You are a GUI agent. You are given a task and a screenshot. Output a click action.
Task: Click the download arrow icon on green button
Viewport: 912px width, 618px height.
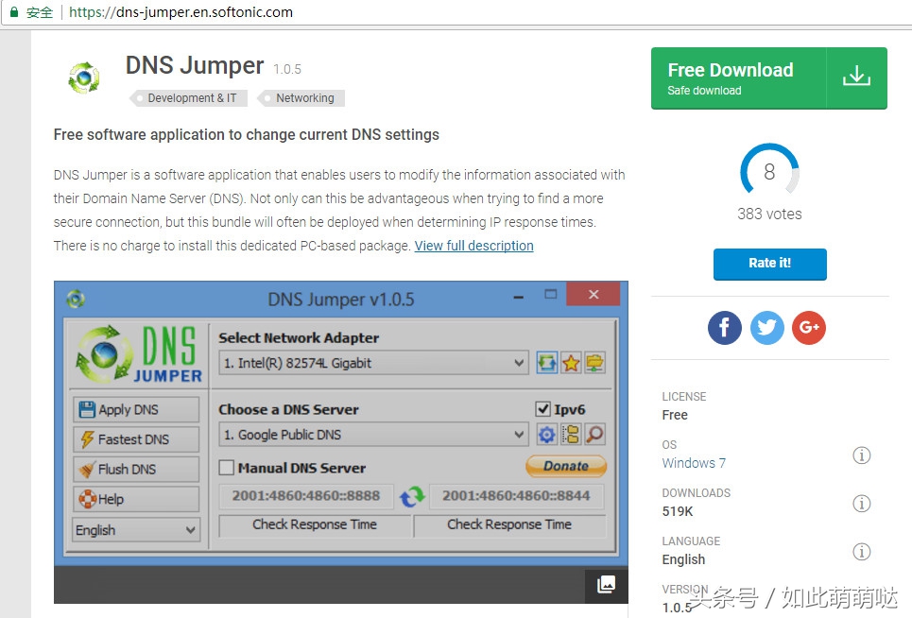856,77
